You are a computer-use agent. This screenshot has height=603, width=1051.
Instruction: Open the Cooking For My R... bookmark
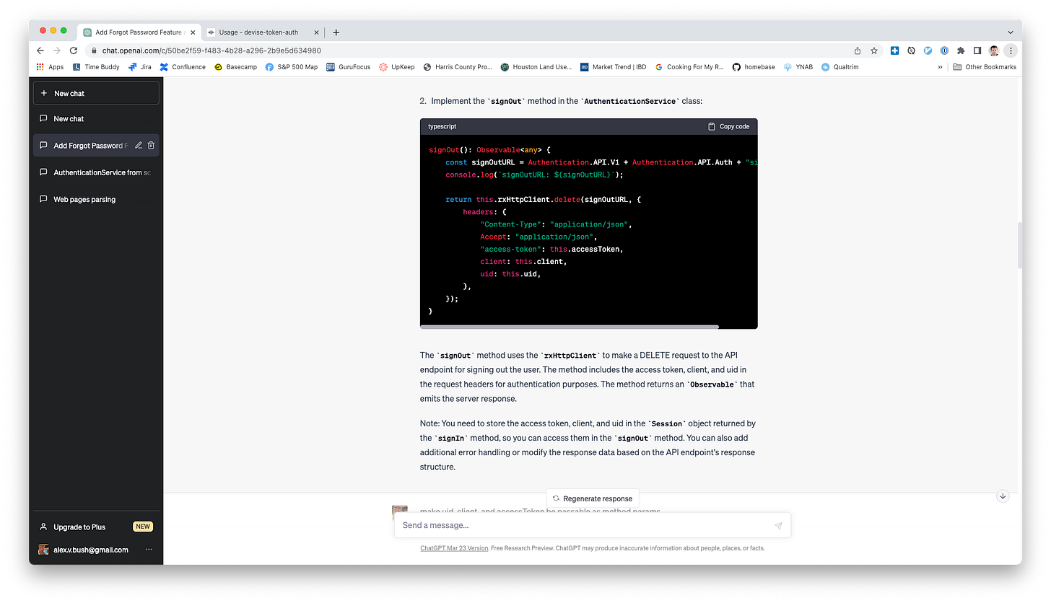pyautogui.click(x=689, y=67)
